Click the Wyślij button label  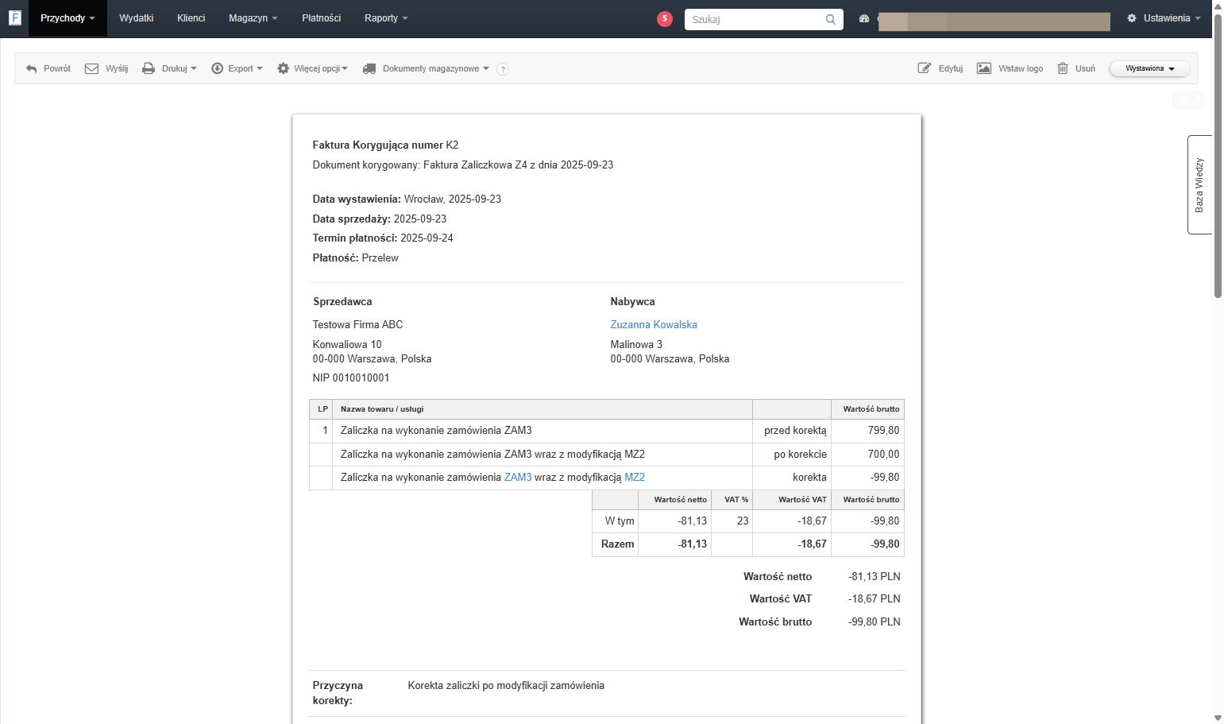coord(117,69)
